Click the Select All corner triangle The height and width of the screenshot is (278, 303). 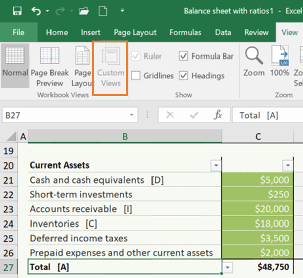click(11, 136)
